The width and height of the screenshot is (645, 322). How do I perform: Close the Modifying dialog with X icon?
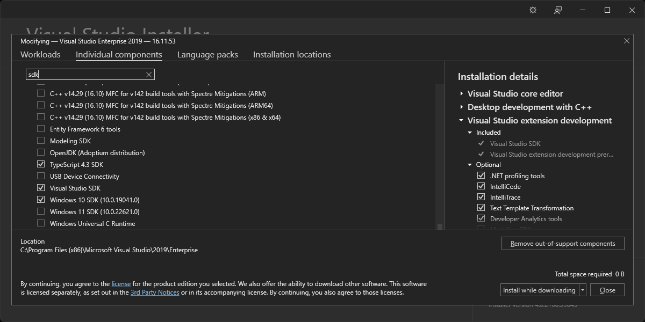click(x=626, y=41)
